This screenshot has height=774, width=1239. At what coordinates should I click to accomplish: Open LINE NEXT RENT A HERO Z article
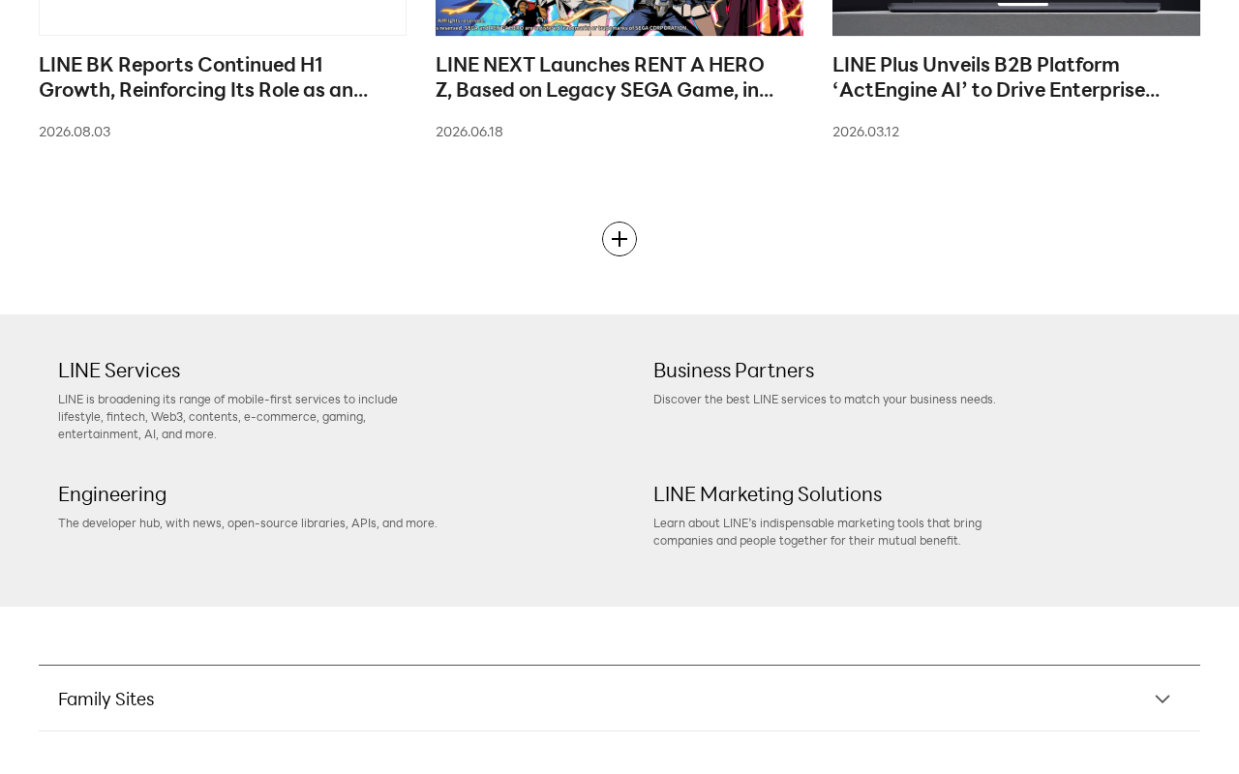click(604, 77)
